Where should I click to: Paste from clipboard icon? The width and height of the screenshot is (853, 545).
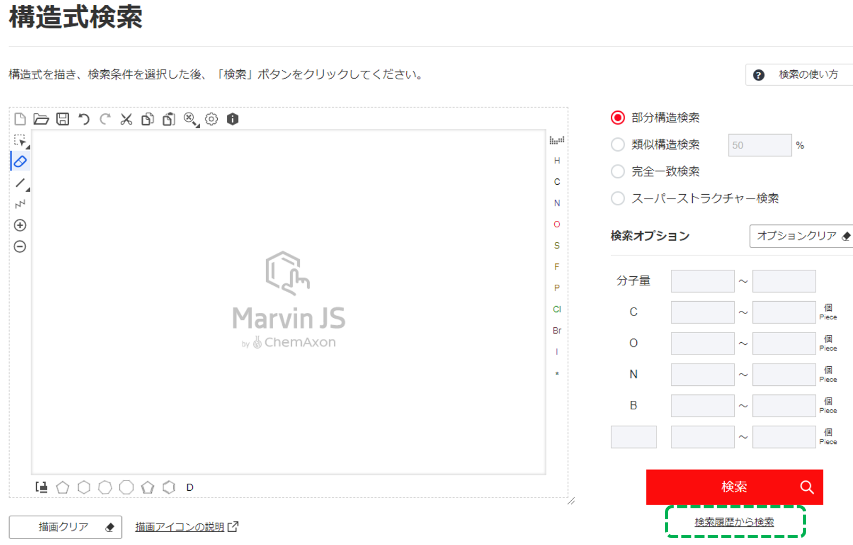[169, 119]
